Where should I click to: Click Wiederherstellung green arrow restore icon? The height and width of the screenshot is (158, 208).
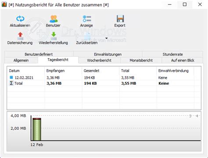54,36
